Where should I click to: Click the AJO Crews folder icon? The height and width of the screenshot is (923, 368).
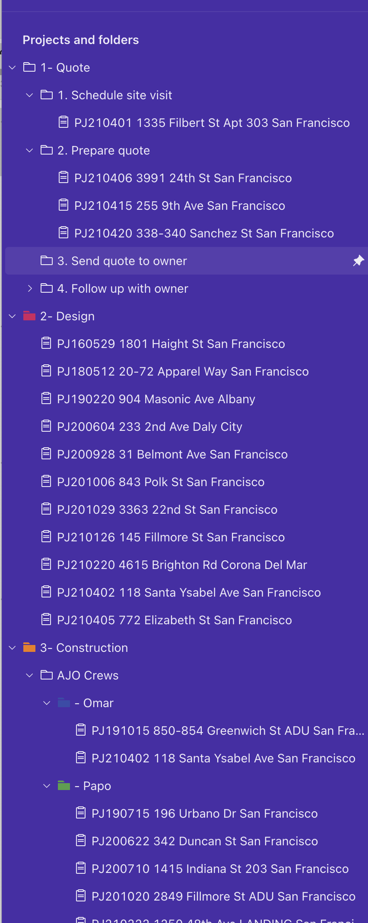click(x=47, y=675)
